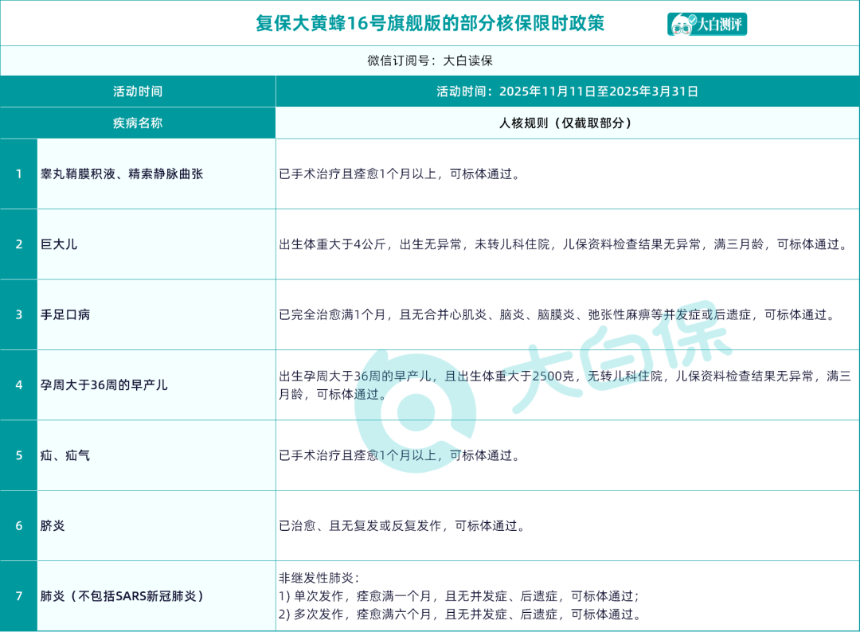Image resolution: width=860 pixels, height=632 pixels.
Task: Click row number 2 cell
Action: click(x=19, y=244)
